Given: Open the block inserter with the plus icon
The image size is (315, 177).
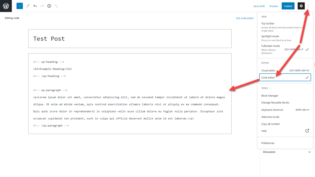Looking at the screenshot, I should click(x=19, y=6).
